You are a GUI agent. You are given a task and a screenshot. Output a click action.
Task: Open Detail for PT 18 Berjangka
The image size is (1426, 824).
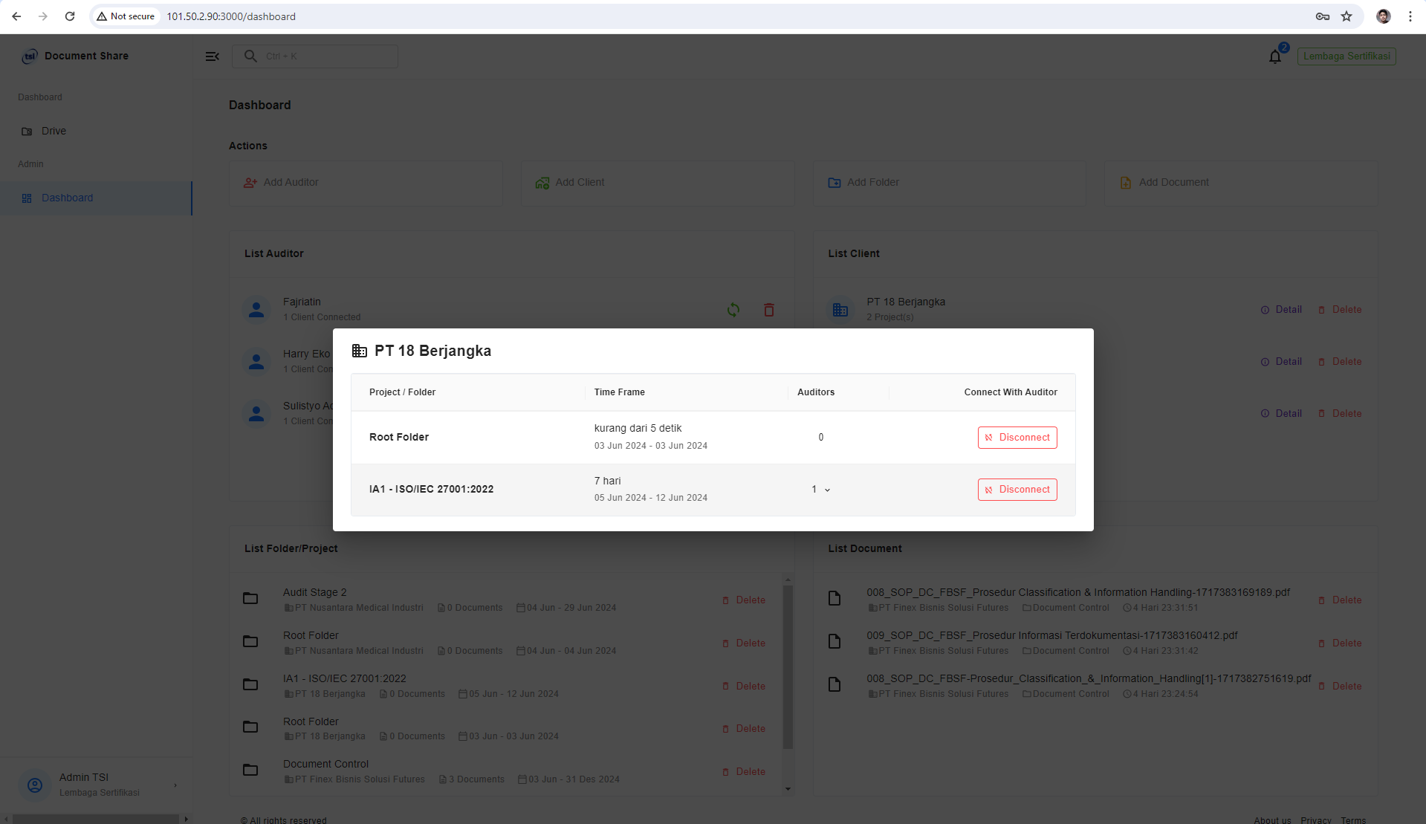point(1282,310)
